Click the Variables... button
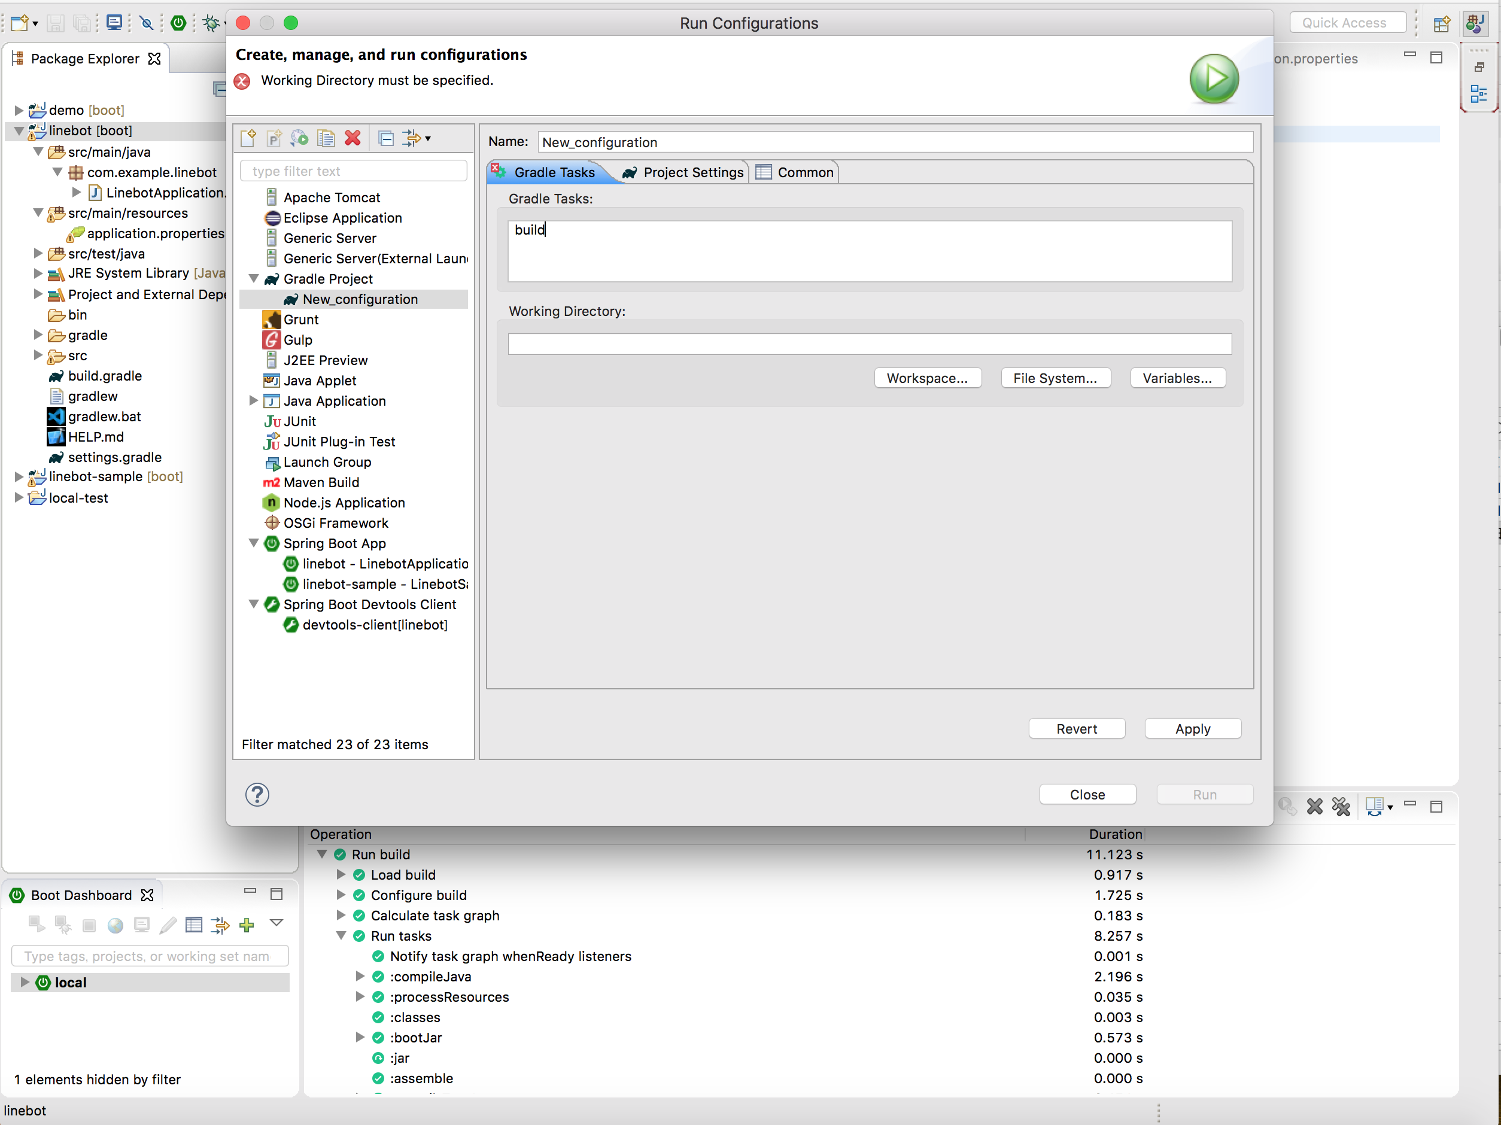 point(1177,378)
